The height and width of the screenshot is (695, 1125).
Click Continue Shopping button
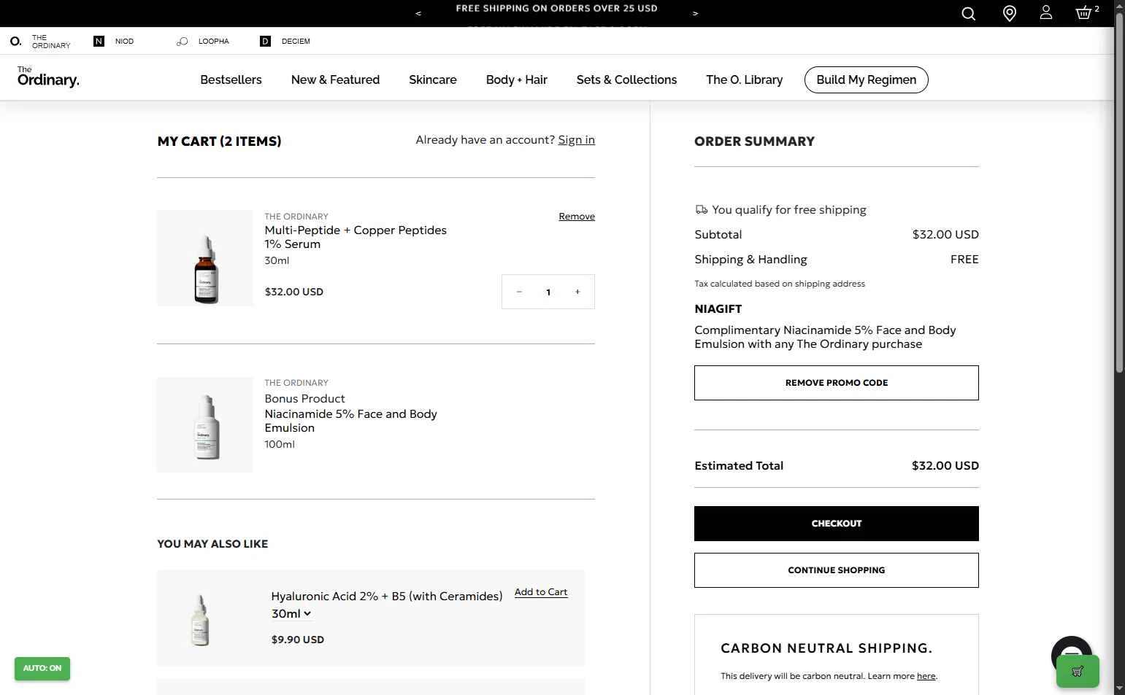836,570
